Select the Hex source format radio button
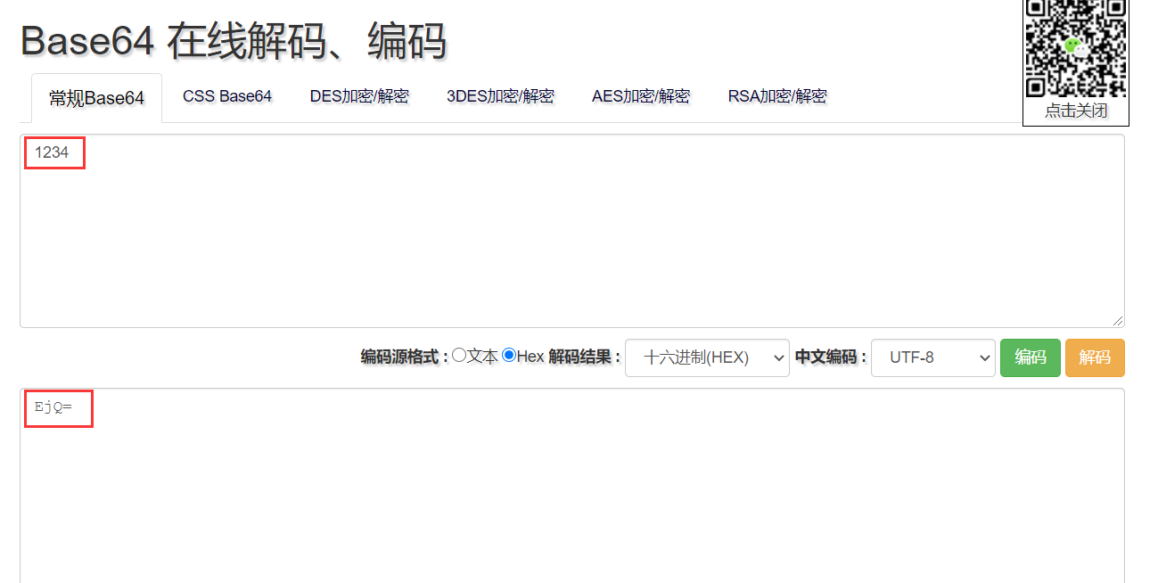1158x583 pixels. tap(509, 356)
